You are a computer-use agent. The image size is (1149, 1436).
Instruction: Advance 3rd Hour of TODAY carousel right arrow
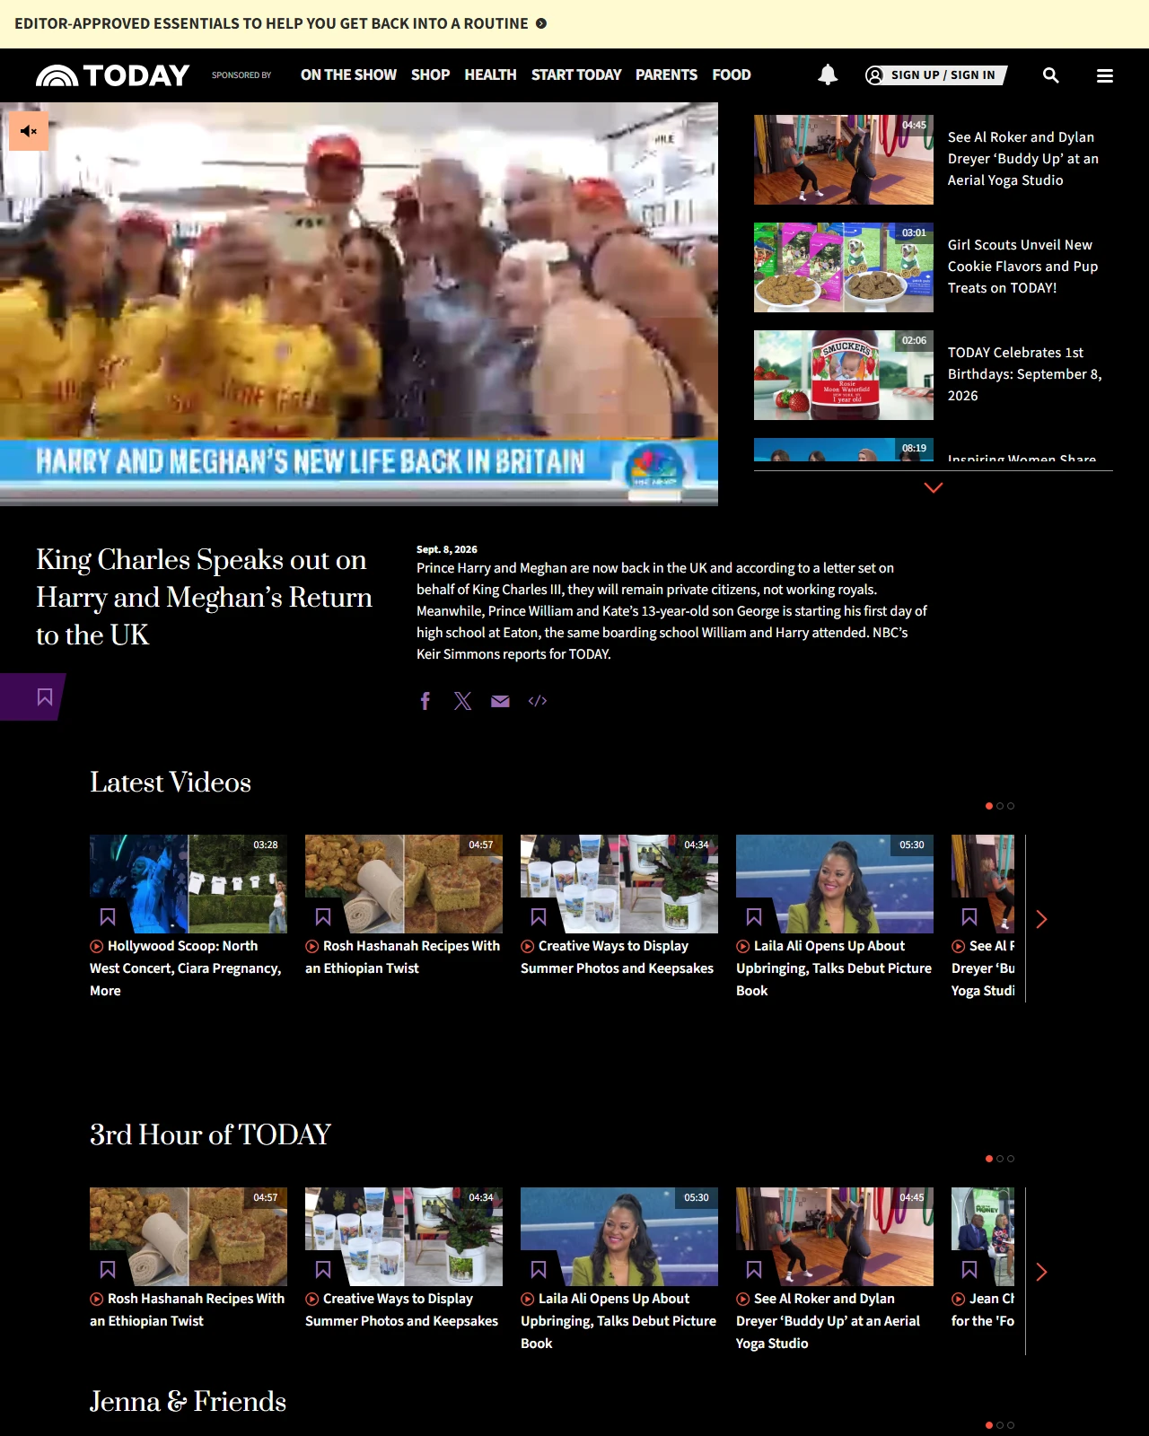tap(1041, 1272)
